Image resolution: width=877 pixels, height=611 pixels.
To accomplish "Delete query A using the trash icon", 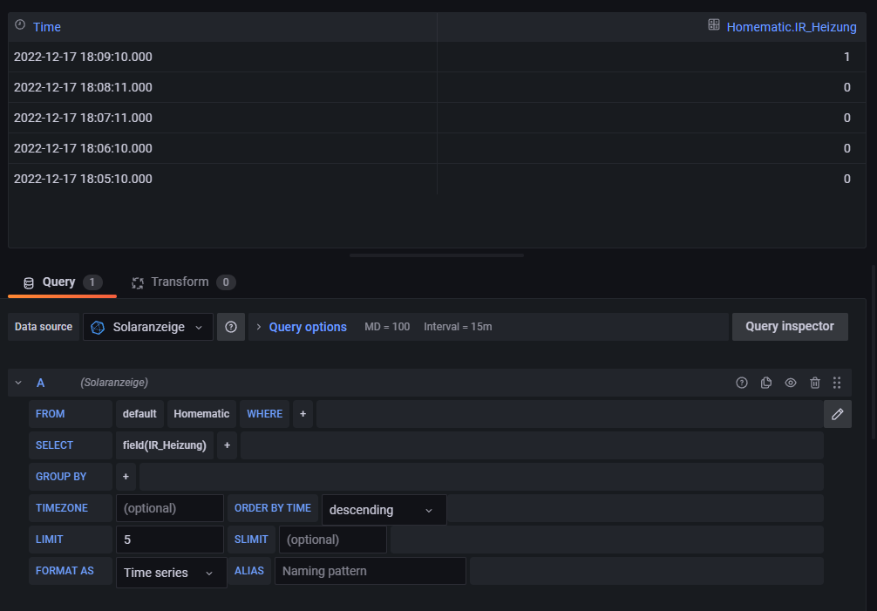I will pyautogui.click(x=815, y=383).
